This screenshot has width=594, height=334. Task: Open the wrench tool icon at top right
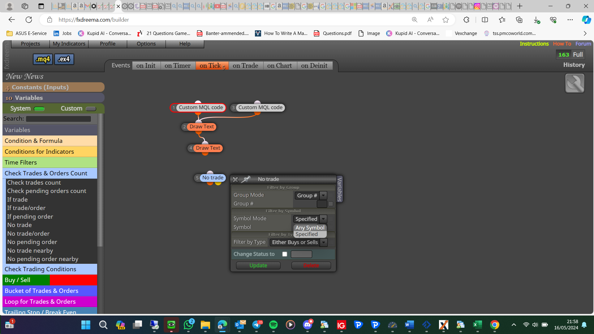(x=575, y=83)
